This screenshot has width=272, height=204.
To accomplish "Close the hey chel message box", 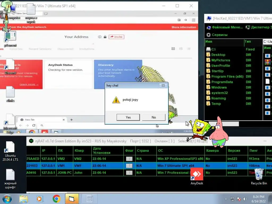I will point(163,85).
